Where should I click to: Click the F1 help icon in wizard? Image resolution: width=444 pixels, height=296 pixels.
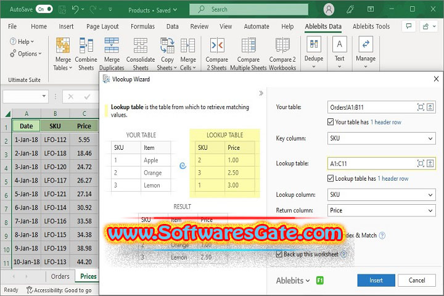point(320,281)
